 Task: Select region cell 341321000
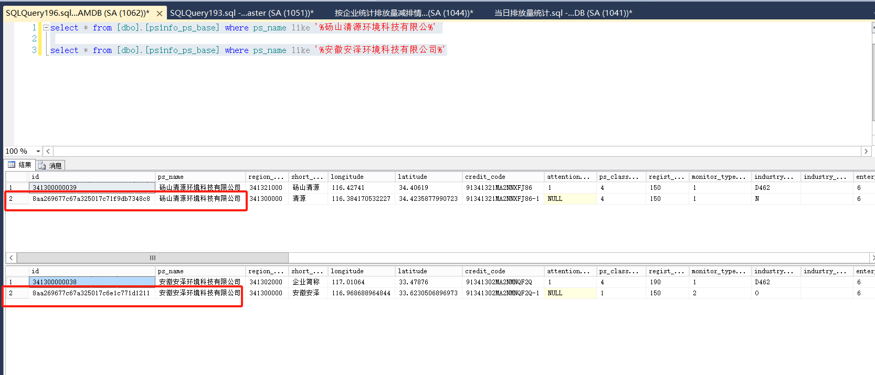(267, 188)
